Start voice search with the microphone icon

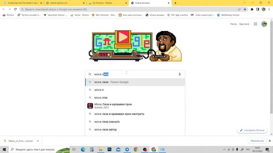point(180,74)
